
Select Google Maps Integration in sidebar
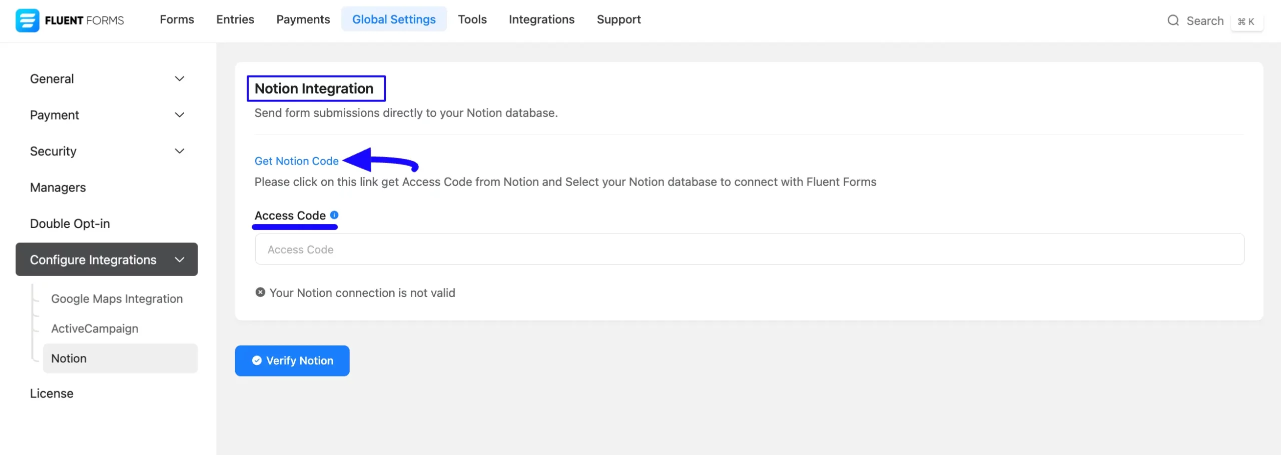click(x=117, y=298)
